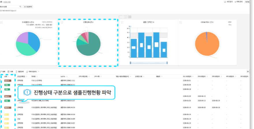Open the list management menu at top right

click(239, 2)
